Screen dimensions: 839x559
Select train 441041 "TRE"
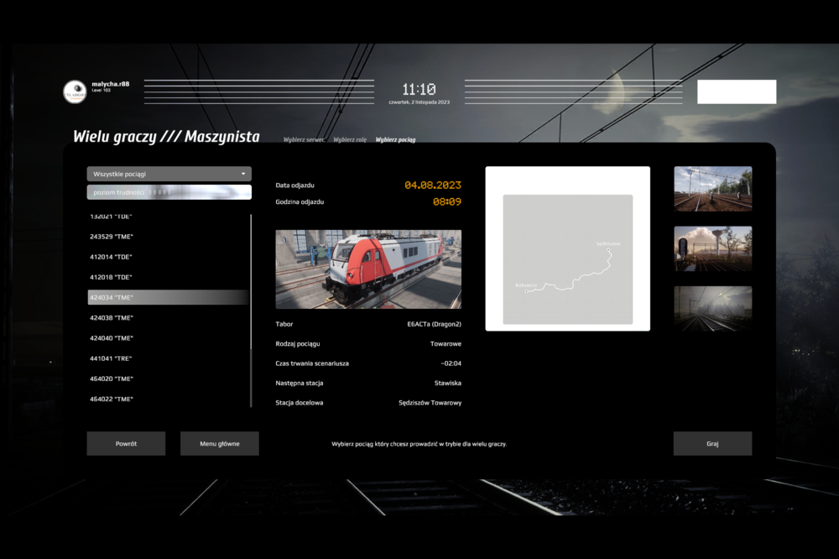pos(112,358)
